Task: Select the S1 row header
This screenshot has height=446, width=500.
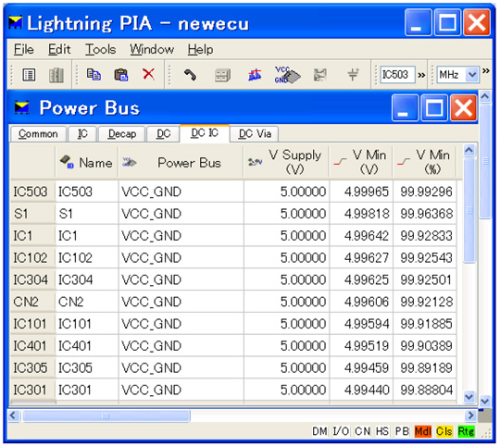Action: click(x=32, y=214)
